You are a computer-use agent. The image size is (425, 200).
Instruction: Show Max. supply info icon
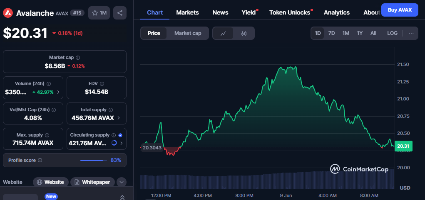[47, 135]
